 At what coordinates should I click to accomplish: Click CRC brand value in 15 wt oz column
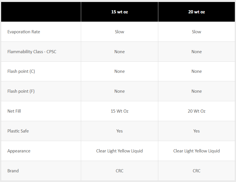click(120, 171)
